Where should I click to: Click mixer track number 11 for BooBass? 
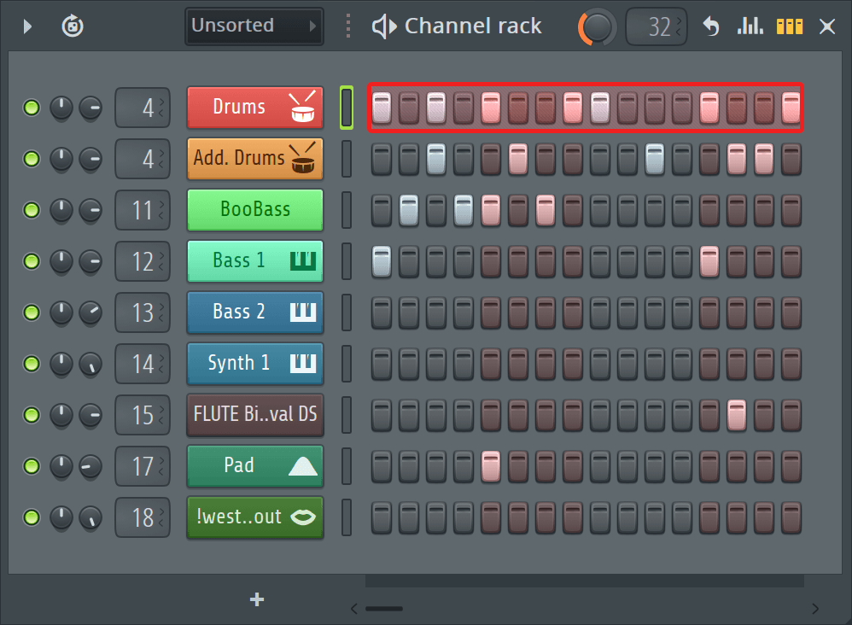pos(143,210)
